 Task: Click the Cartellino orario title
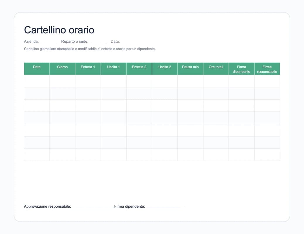coord(59,30)
